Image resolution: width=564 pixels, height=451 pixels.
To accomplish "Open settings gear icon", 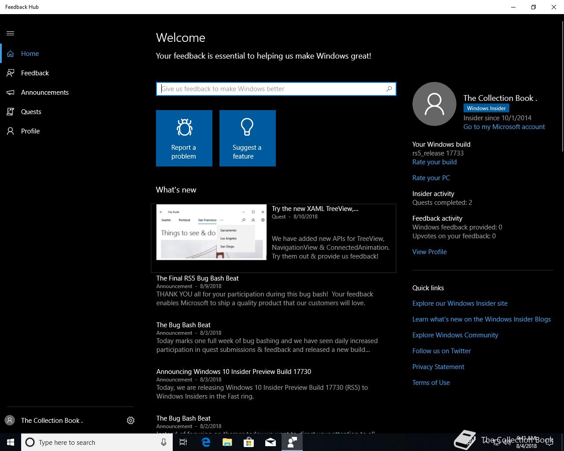I will [130, 421].
